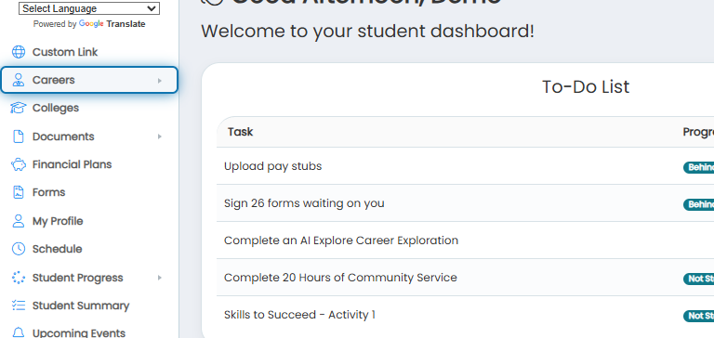Open the Upload pay stubs task
This screenshot has width=714, height=338.
272,166
